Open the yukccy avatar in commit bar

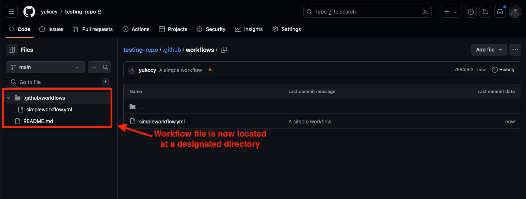132,70
